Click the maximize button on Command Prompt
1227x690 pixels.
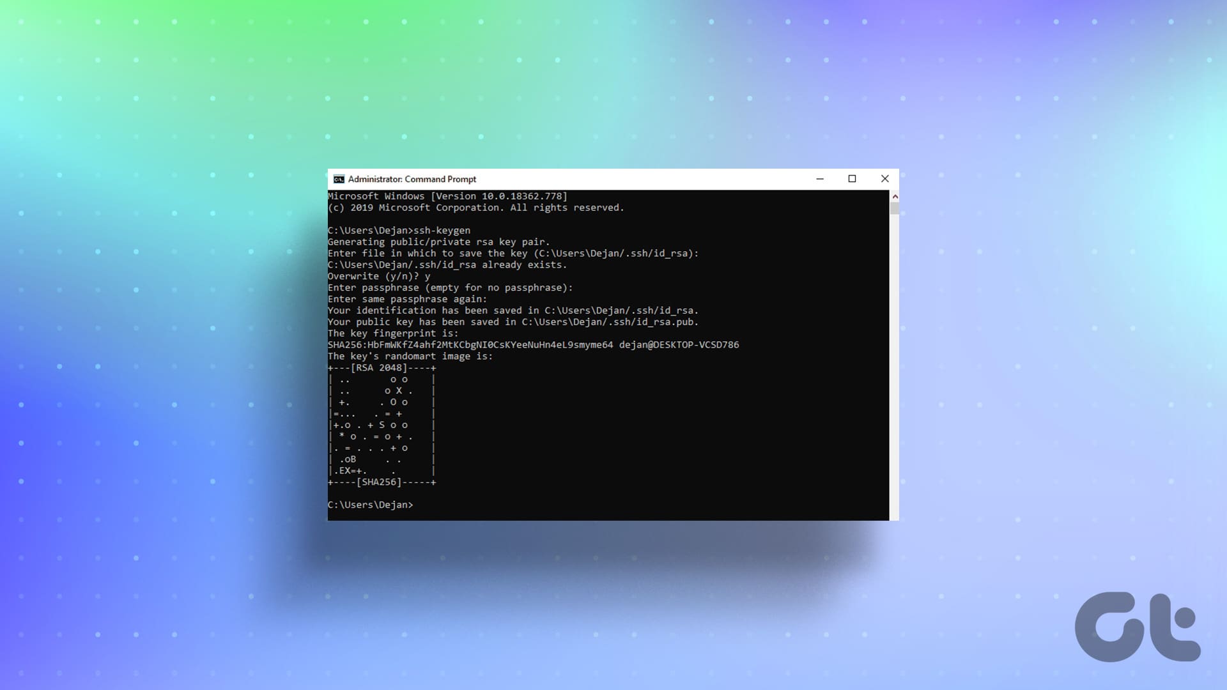[853, 179]
